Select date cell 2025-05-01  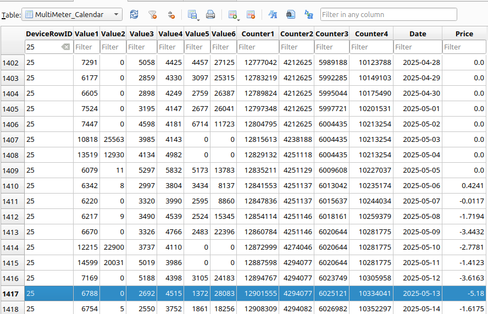pyautogui.click(x=418, y=109)
